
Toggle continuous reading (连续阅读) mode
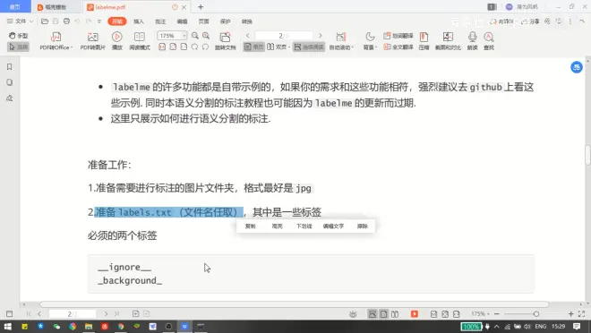click(x=309, y=47)
